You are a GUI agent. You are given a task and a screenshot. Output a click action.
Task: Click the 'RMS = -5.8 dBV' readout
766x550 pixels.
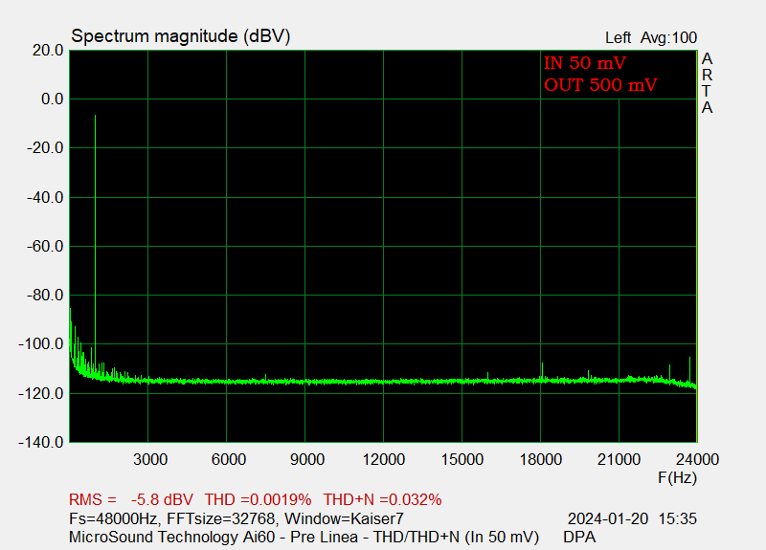[x=131, y=499]
